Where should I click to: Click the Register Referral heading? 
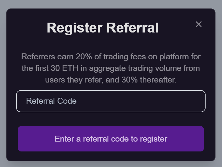pyautogui.click(x=103, y=28)
